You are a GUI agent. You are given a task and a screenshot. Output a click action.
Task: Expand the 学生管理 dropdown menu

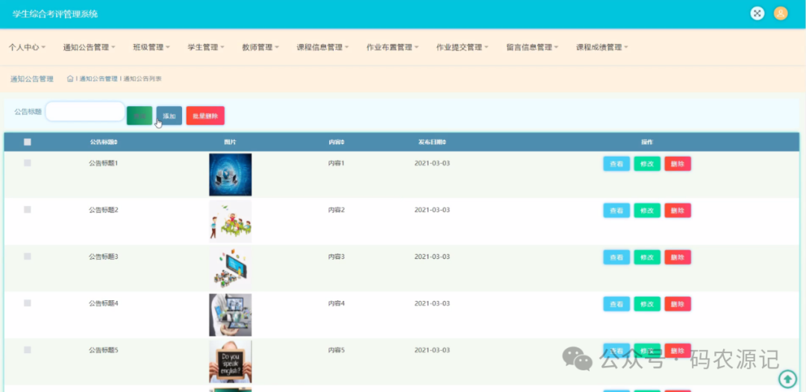pyautogui.click(x=206, y=47)
